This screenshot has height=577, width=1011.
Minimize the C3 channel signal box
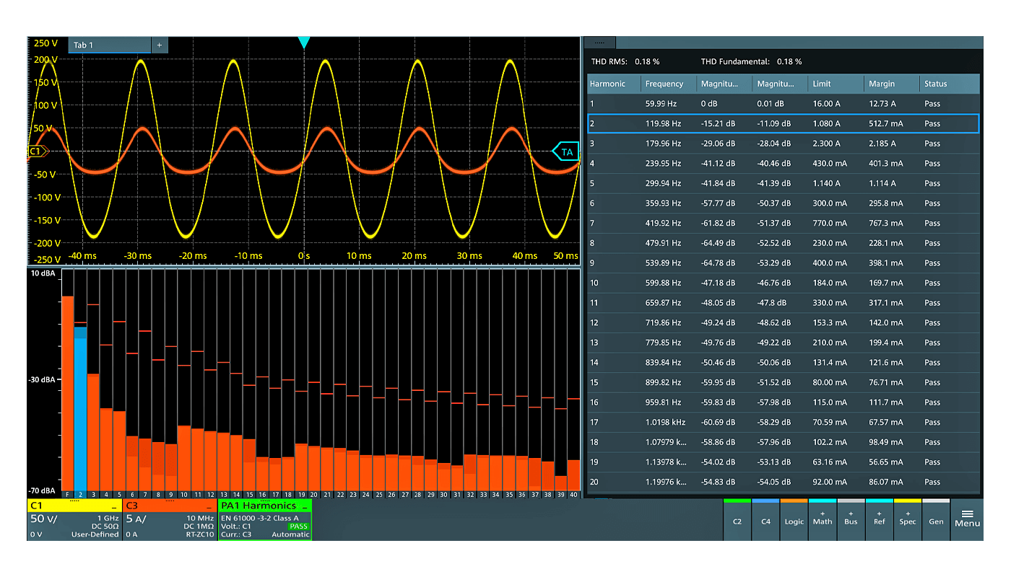point(210,507)
